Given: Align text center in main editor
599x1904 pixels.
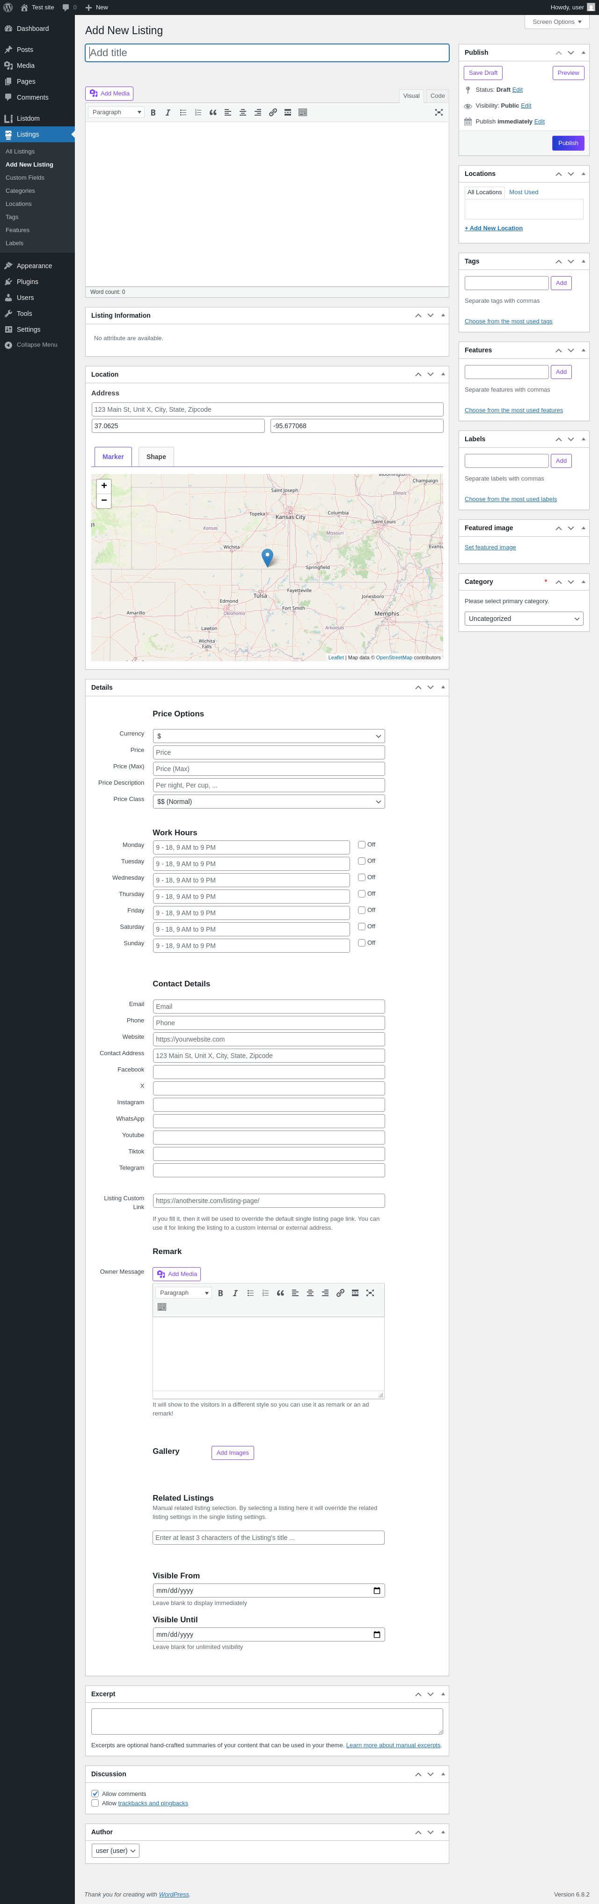Looking at the screenshot, I should click(242, 112).
